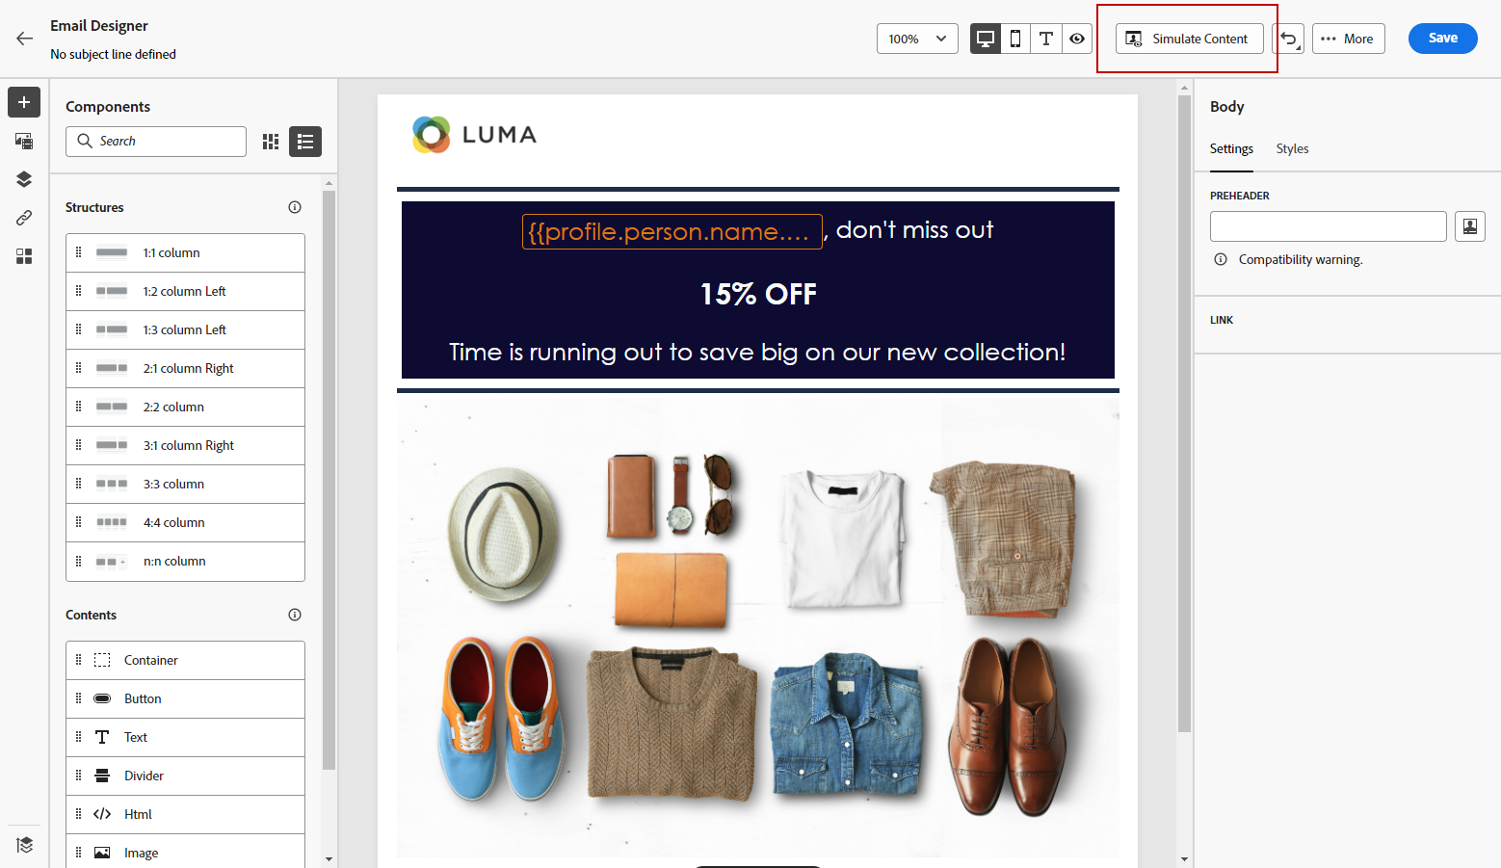The image size is (1501, 868).
Task: Switch to mobile preview mode
Action: 1015,39
